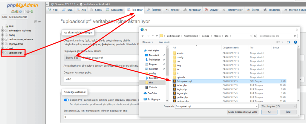Open the İçe aktar tab

coord(135,10)
